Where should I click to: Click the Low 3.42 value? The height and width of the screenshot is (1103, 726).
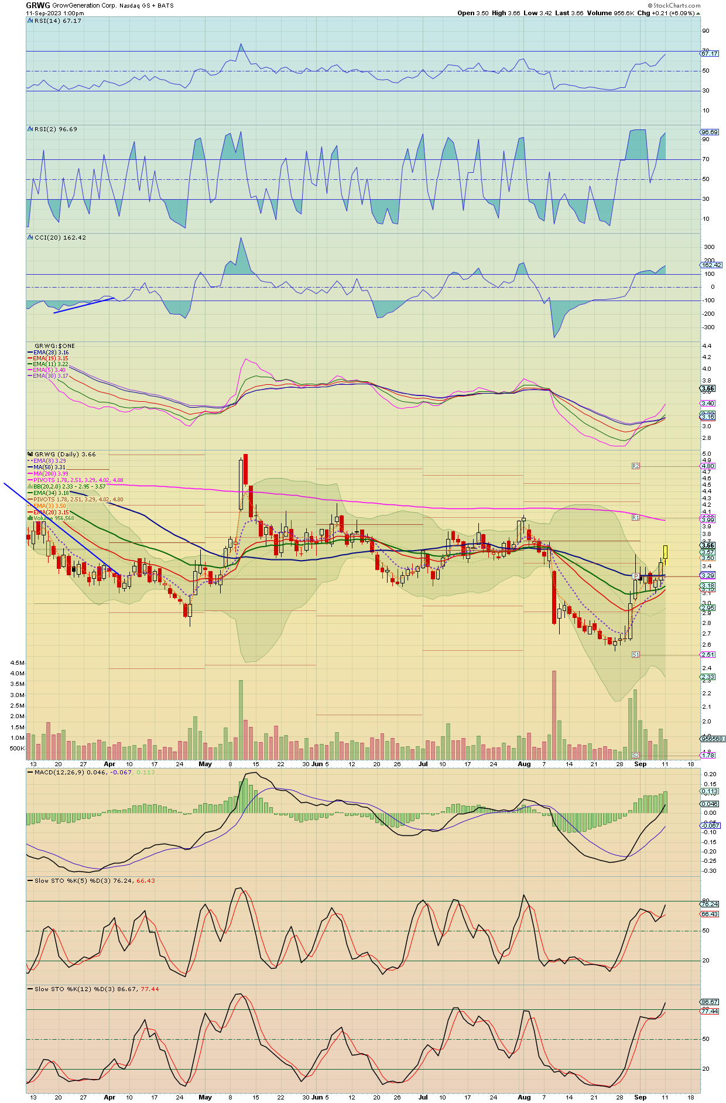tap(537, 13)
